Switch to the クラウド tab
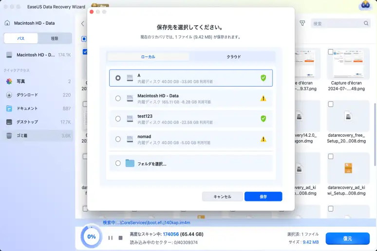Image resolution: width=377 pixels, height=251 pixels. (233, 57)
